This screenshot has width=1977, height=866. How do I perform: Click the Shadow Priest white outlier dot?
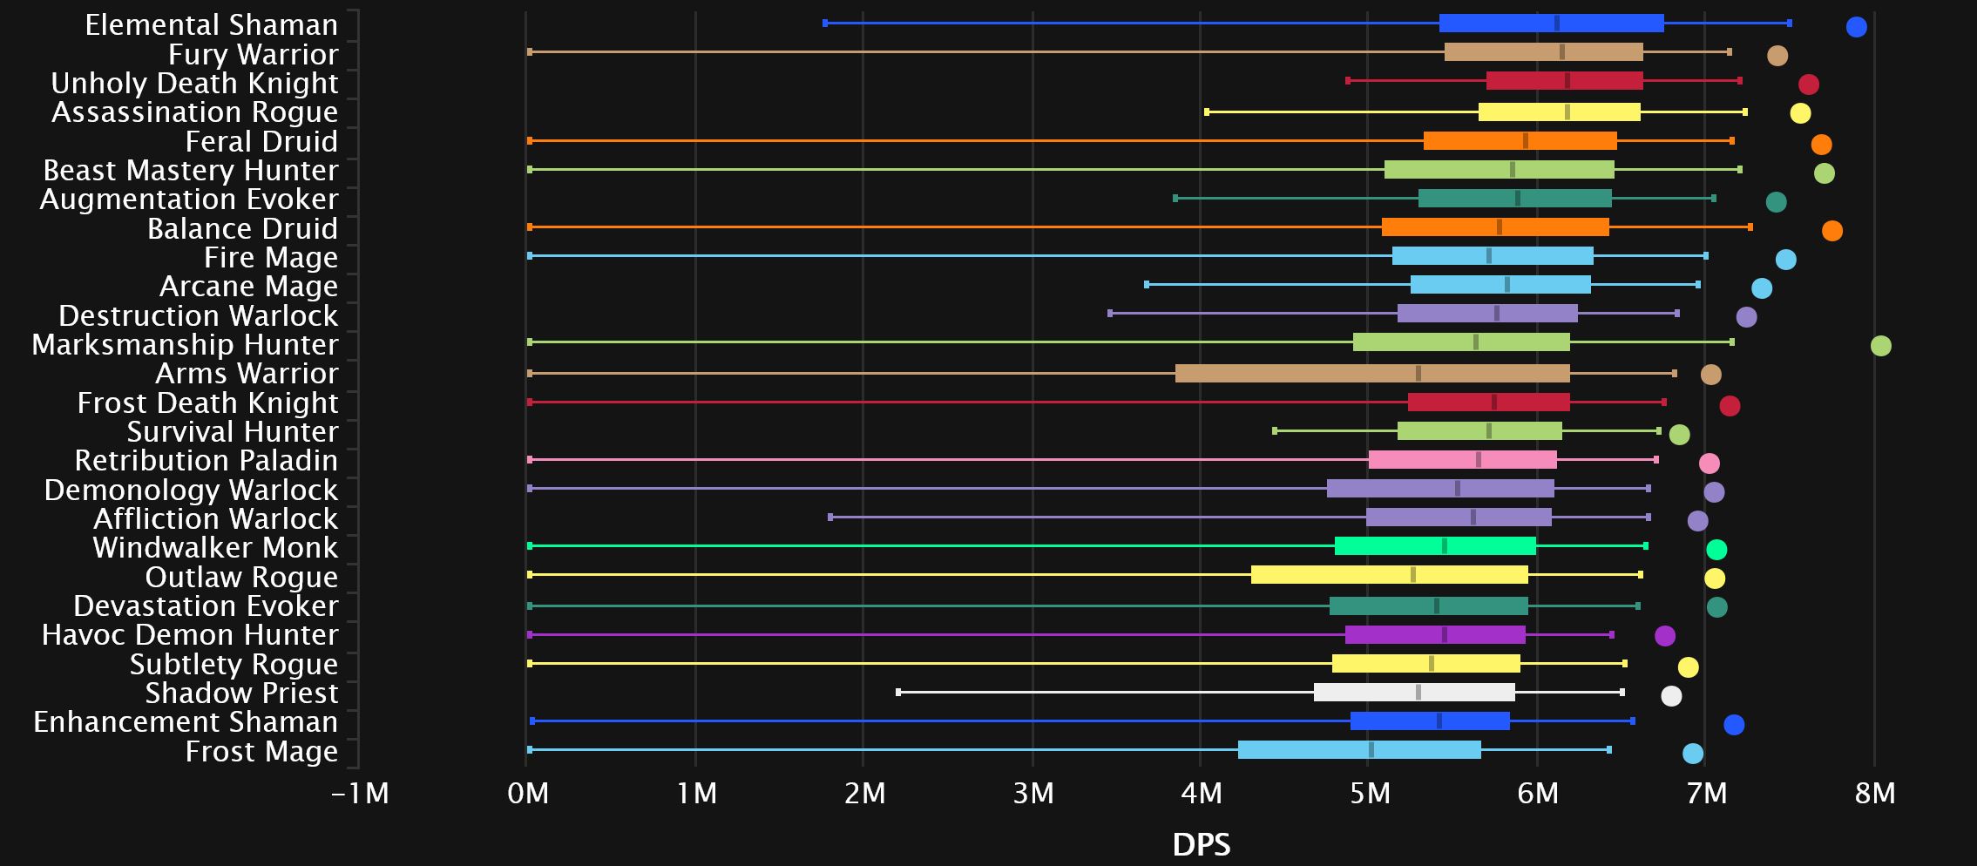[x=1670, y=696]
